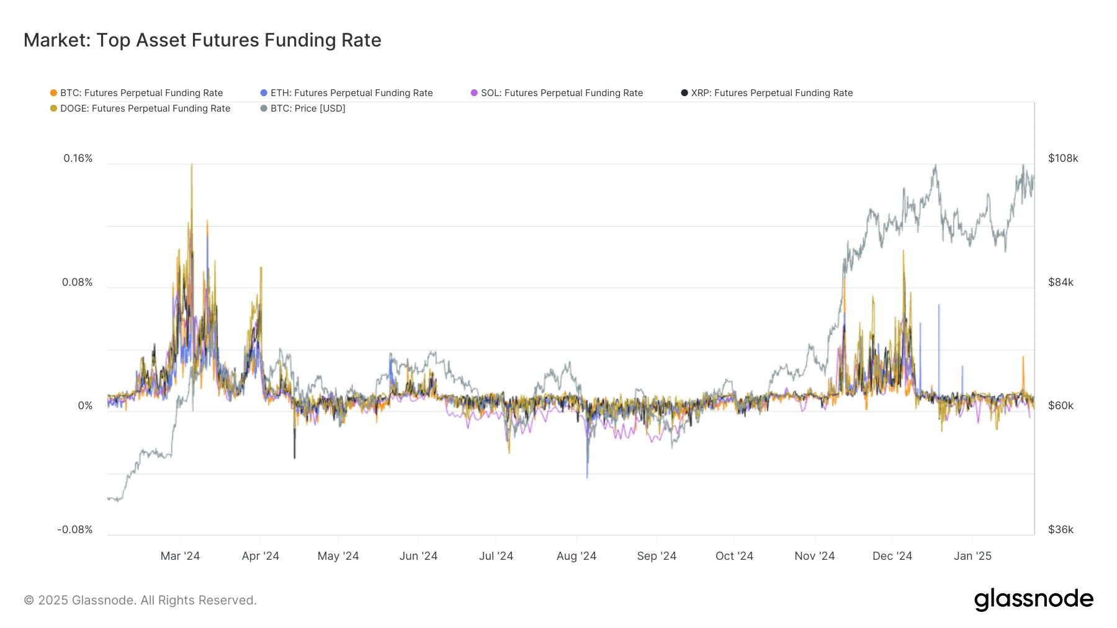The image size is (1117, 628).
Task: Click the Jan '25 axis label
Action: click(972, 556)
